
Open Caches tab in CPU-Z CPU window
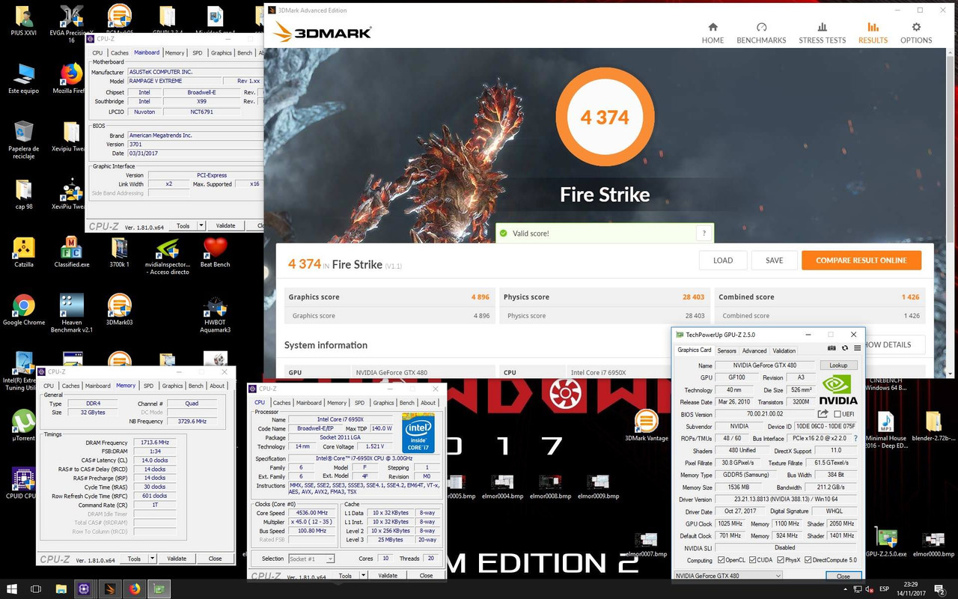point(281,403)
